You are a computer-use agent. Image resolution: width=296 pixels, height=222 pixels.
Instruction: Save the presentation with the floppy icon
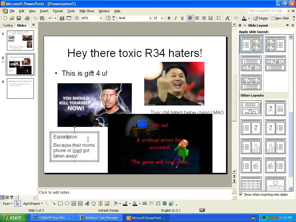pyautogui.click(x=19, y=18)
